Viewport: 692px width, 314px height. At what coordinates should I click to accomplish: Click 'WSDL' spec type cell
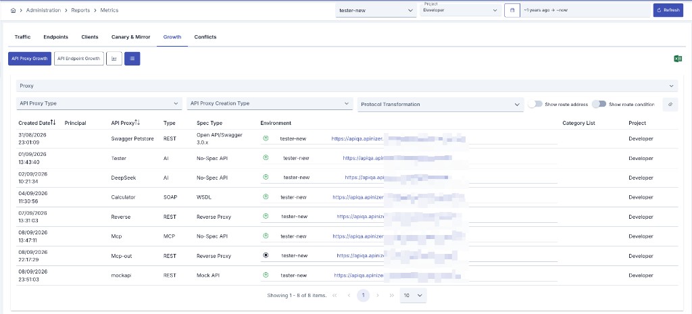coord(204,197)
